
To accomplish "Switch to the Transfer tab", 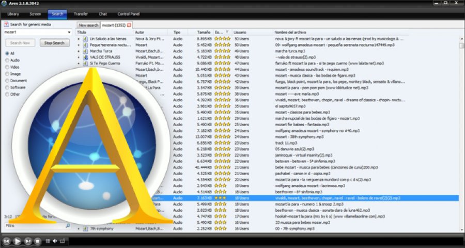I will coord(81,14).
